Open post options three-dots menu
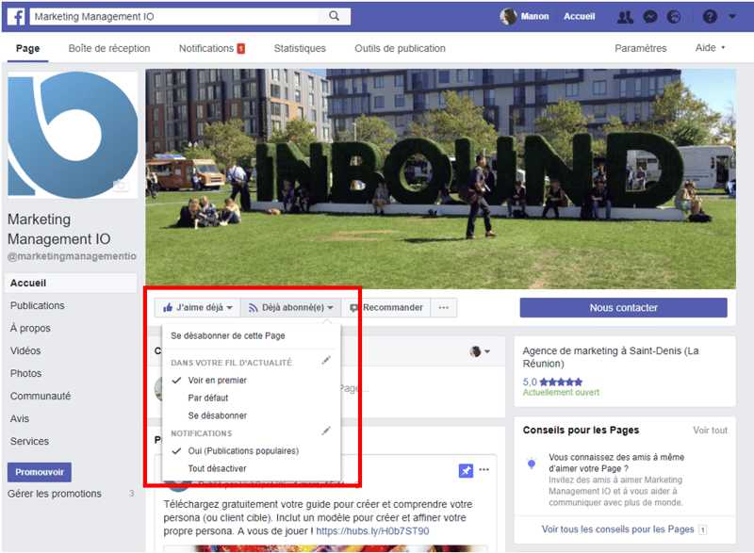This screenshot has width=754, height=553. pyautogui.click(x=484, y=470)
